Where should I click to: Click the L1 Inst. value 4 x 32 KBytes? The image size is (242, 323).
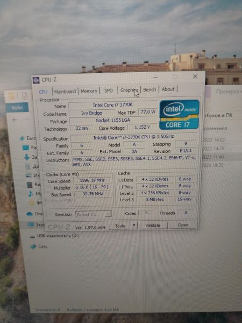point(155,186)
